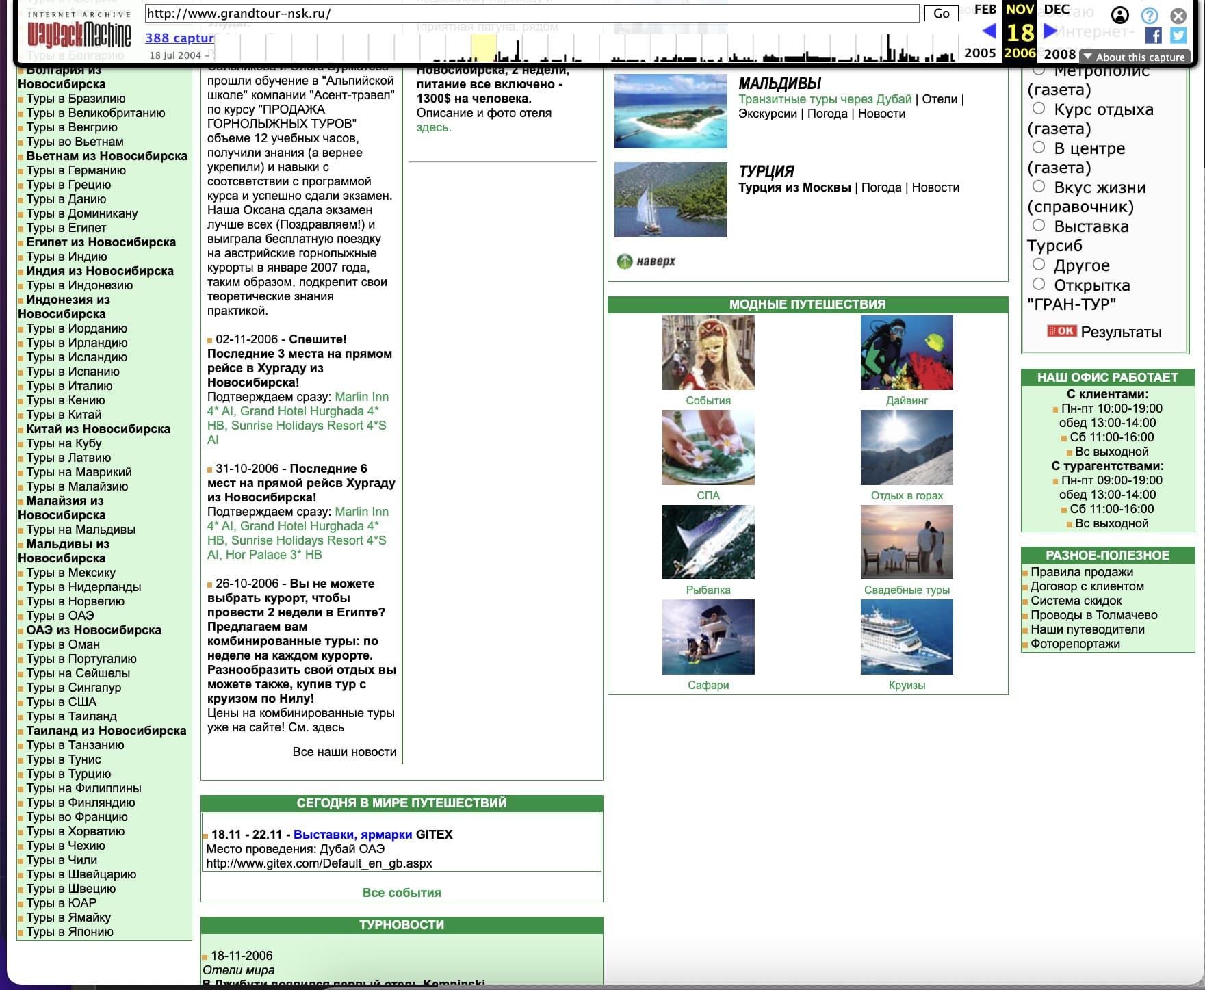Click the Дайвинг diver image

click(x=907, y=352)
